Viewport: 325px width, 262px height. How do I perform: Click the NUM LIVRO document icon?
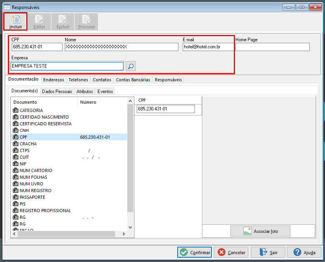pyautogui.click(x=16, y=184)
